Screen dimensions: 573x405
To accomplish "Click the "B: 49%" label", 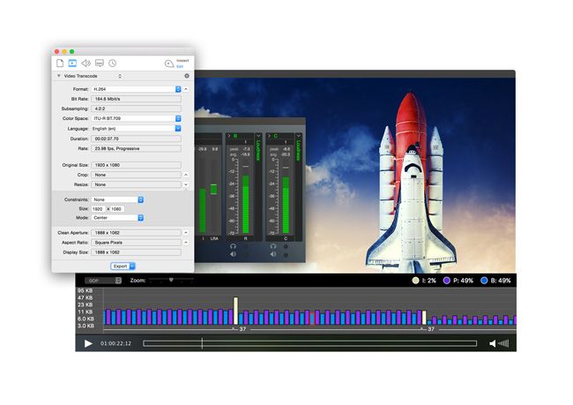I will point(501,281).
